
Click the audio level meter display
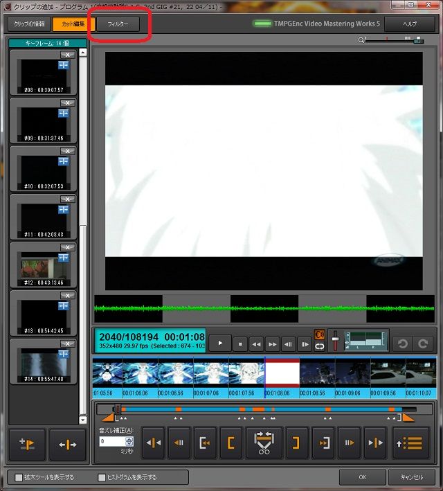click(x=365, y=341)
